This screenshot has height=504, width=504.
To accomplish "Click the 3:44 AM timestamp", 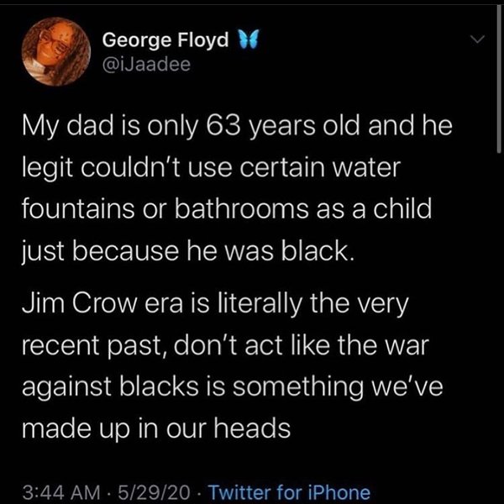I will pos(59,492).
